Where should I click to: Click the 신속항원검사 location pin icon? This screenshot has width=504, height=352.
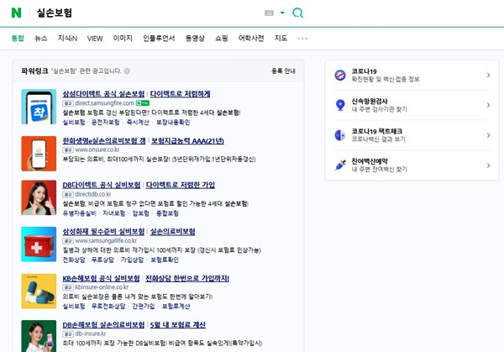click(340, 105)
